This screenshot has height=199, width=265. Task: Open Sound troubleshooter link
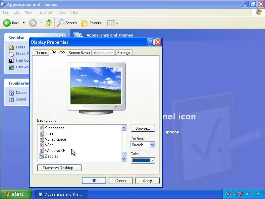click(21, 99)
